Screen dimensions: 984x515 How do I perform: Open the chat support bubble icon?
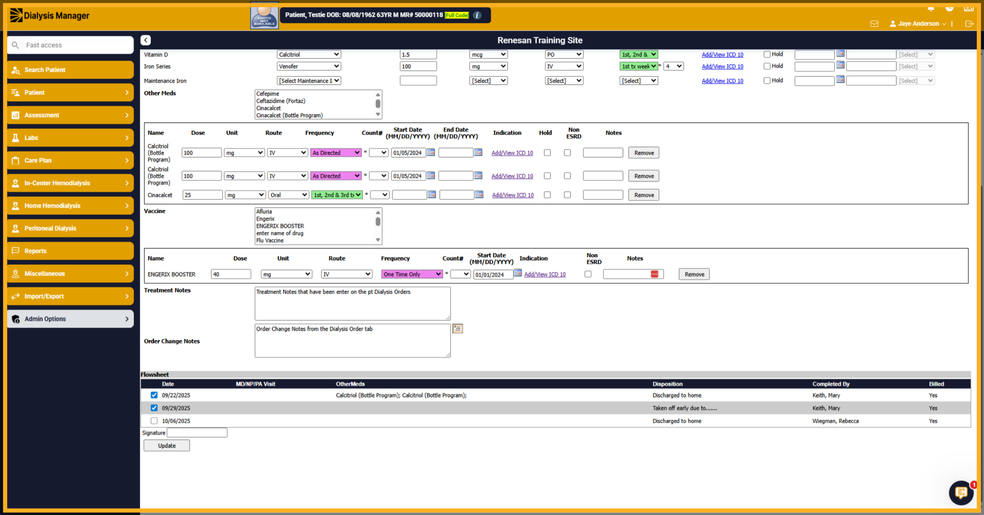click(x=961, y=492)
